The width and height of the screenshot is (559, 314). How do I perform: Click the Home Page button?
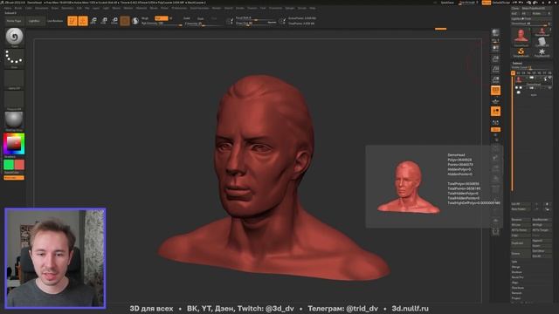(14, 21)
